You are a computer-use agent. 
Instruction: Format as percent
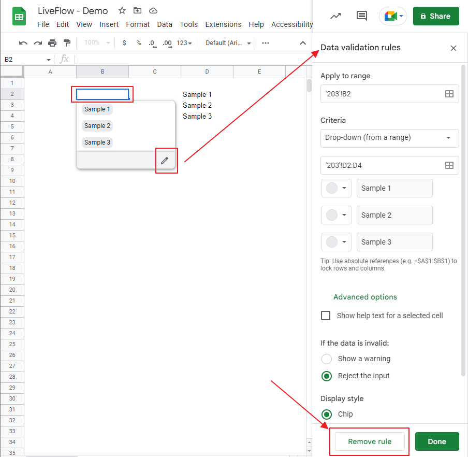139,43
